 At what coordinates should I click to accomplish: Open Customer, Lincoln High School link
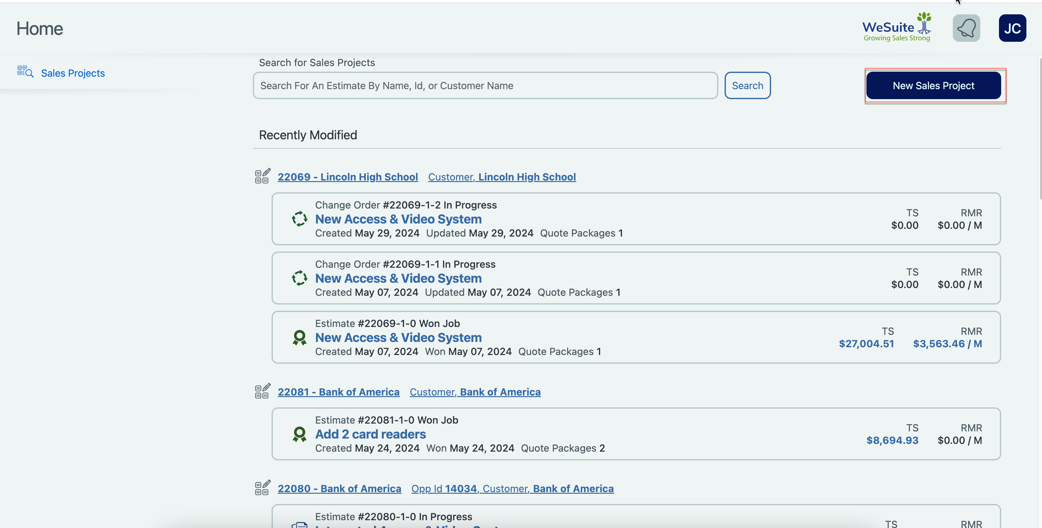502,177
